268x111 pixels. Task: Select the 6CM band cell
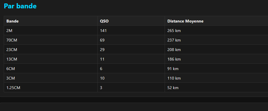pyautogui.click(x=51, y=69)
